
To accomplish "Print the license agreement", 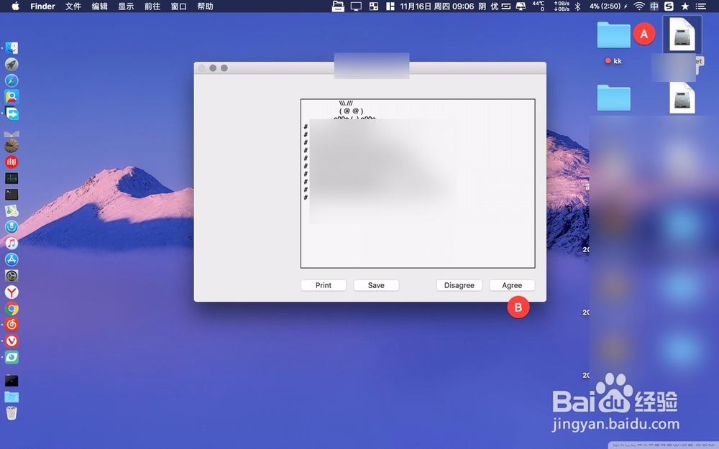I will 323,285.
